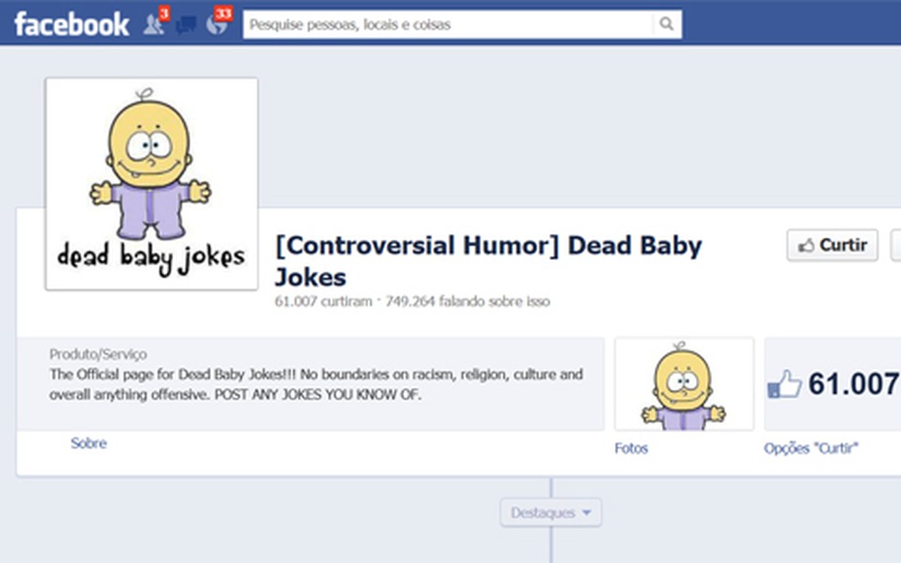Image resolution: width=901 pixels, height=563 pixels.
Task: Click the "749.264 falando sobre isso" text
Action: tap(467, 301)
